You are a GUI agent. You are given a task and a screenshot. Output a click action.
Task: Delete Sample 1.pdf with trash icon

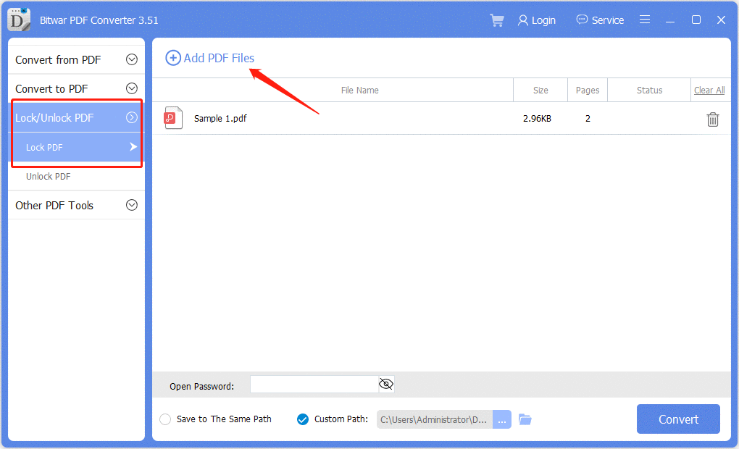pos(713,119)
